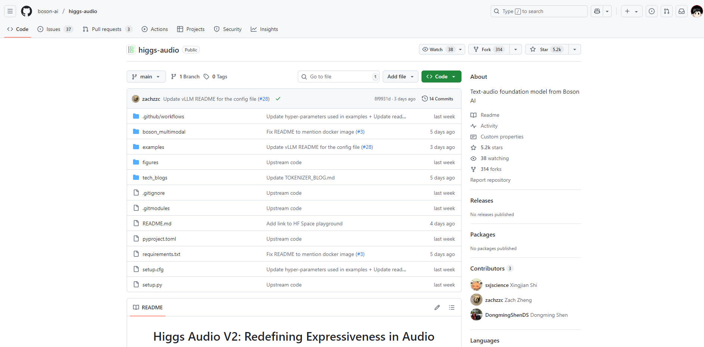
Task: Open the hamburger navigation menu
Action: point(10,11)
